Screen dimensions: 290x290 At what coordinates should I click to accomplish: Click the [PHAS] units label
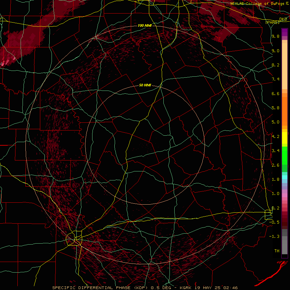(x=272, y=22)
